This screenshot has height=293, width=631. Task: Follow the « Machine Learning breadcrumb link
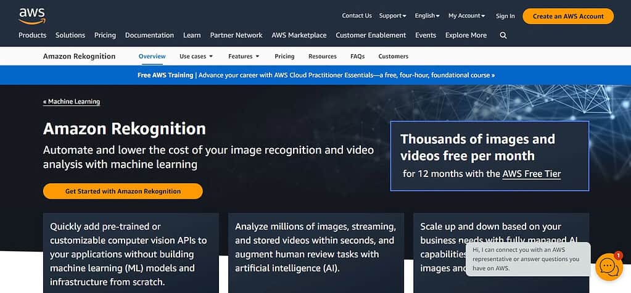[x=72, y=102]
